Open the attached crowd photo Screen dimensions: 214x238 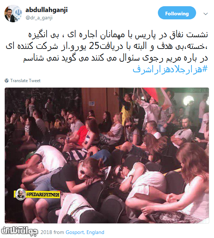pyautogui.click(x=107, y=156)
